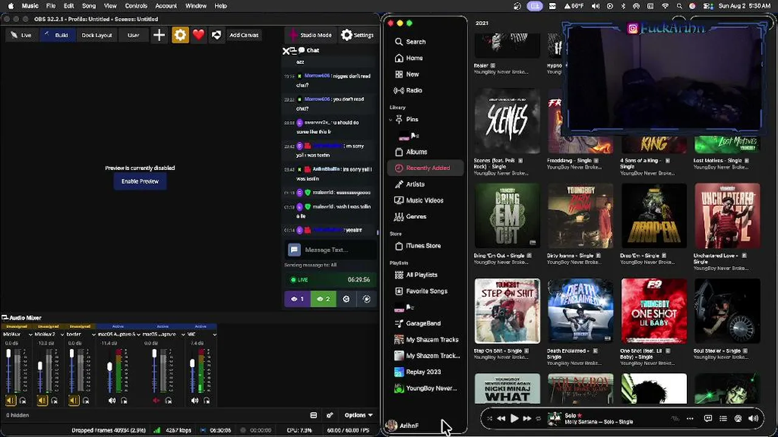Open the more options ellipsis in player
Image resolution: width=778 pixels, height=437 pixels.
690,418
